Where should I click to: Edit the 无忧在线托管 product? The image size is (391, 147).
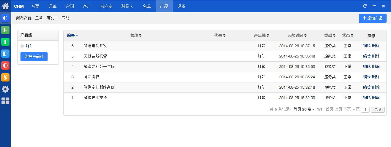pyautogui.click(x=367, y=56)
